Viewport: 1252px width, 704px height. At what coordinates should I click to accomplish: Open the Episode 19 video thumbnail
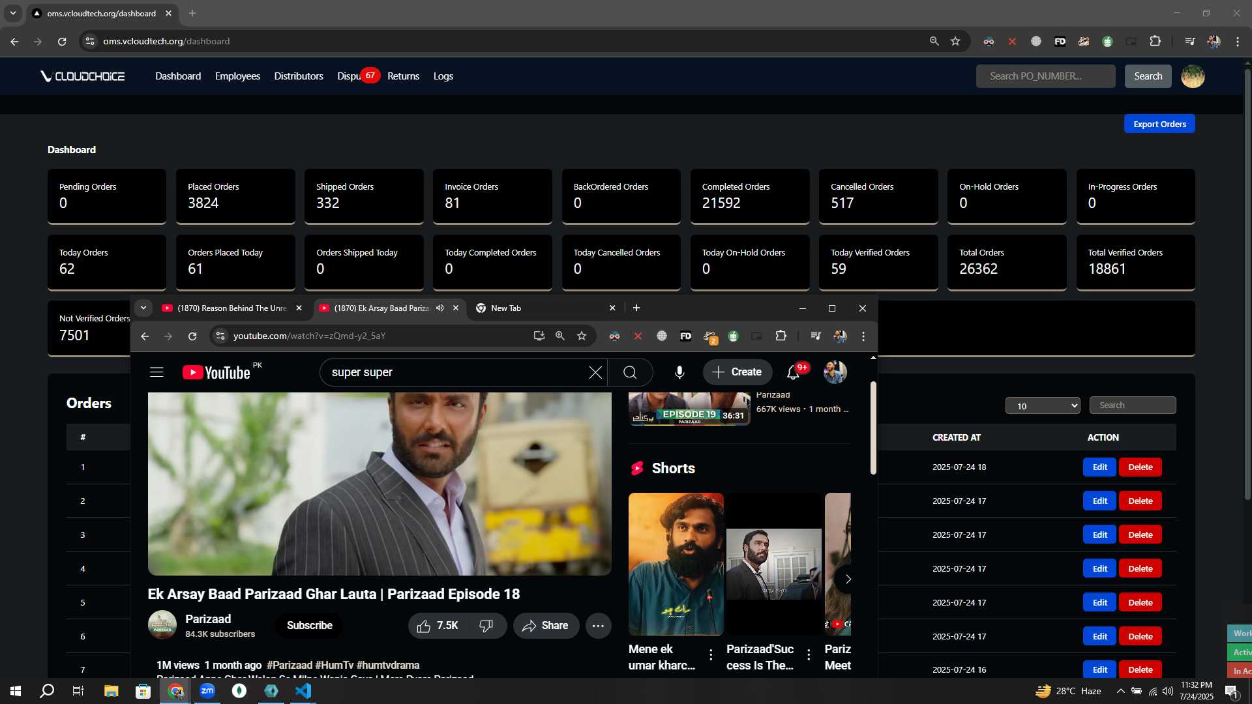[x=689, y=409]
